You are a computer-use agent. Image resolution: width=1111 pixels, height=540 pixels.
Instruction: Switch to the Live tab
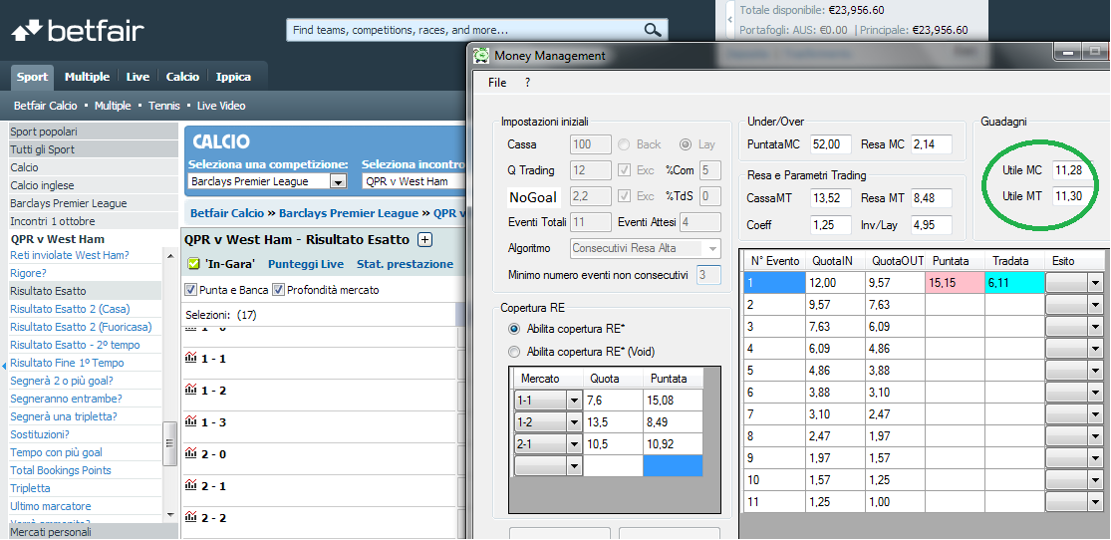139,77
